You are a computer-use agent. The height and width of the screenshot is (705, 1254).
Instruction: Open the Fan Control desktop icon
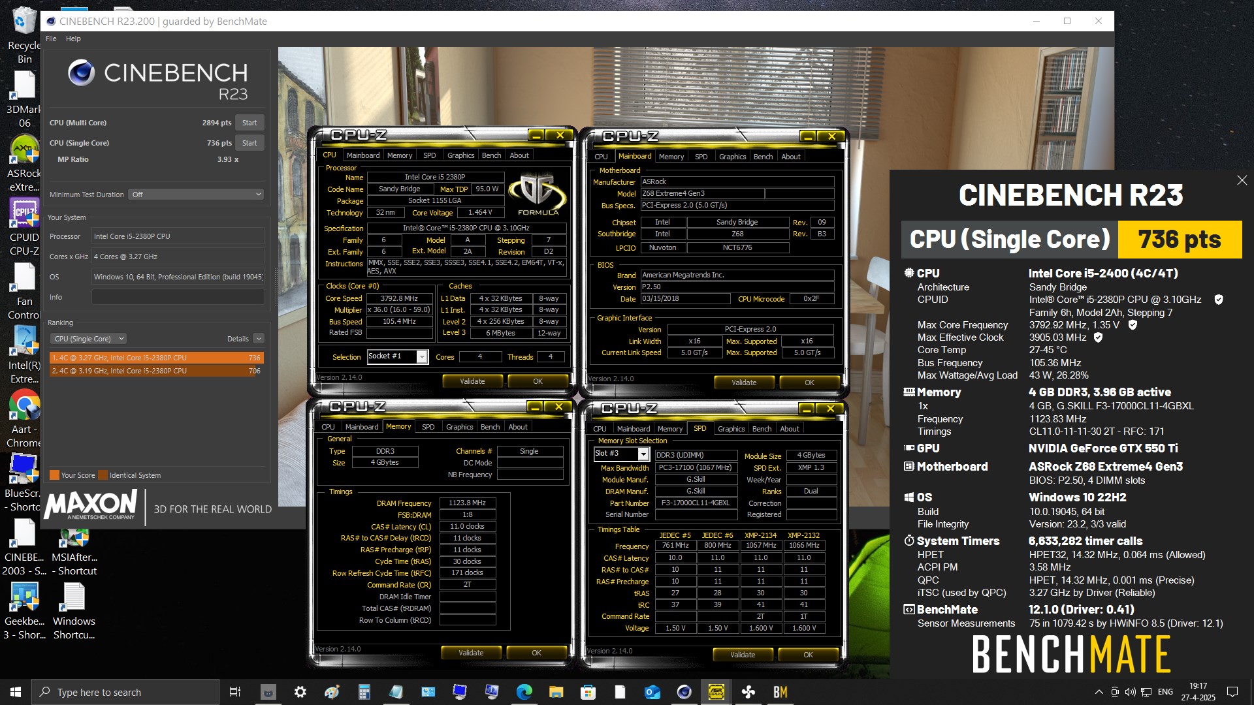click(x=24, y=290)
